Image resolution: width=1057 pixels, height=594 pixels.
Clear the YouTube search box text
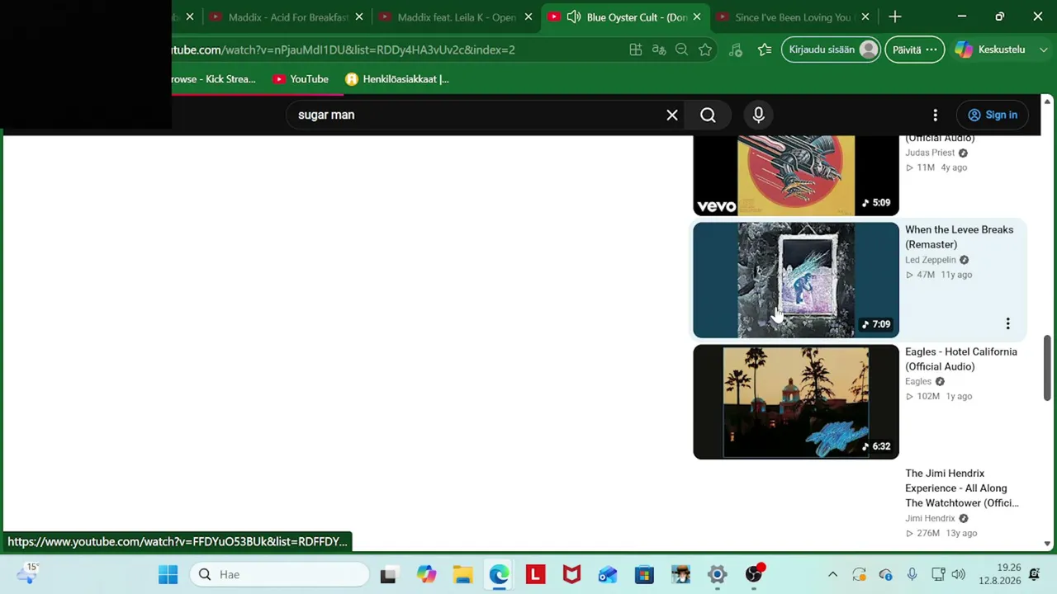(672, 115)
